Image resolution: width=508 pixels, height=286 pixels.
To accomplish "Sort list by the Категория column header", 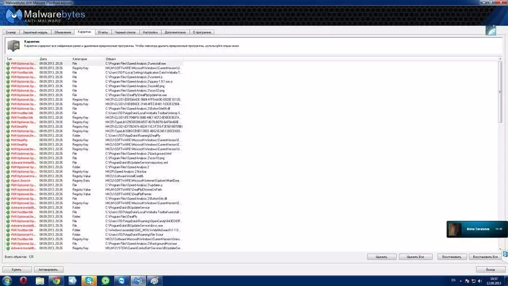I will pyautogui.click(x=88, y=59).
